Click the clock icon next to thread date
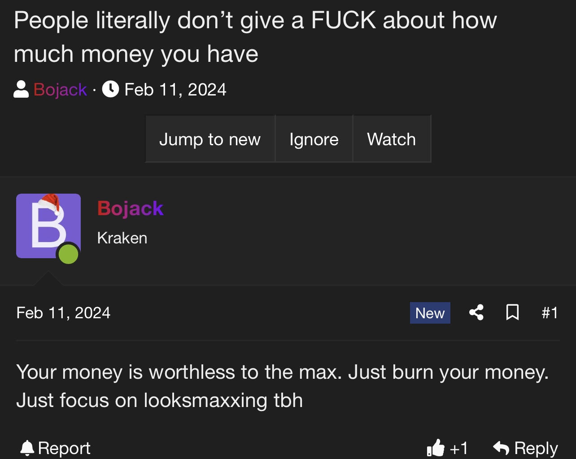 click(x=110, y=89)
